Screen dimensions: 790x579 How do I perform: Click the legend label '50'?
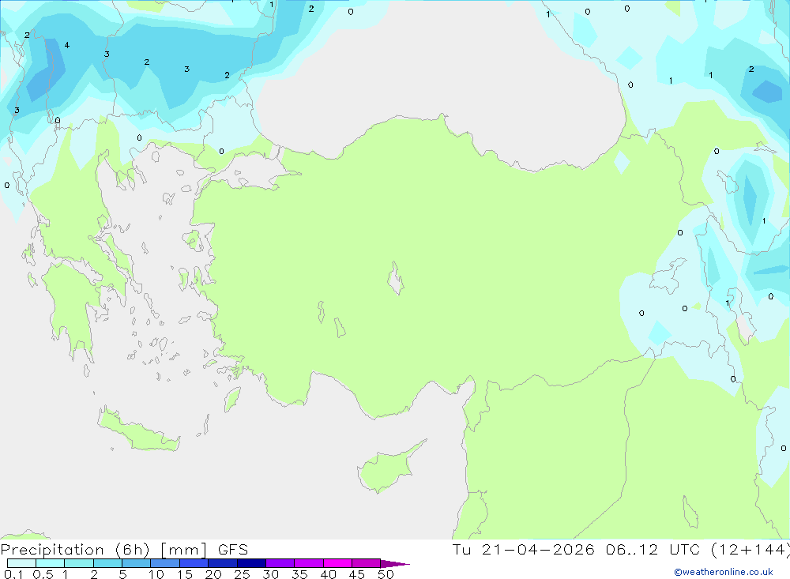click(386, 574)
